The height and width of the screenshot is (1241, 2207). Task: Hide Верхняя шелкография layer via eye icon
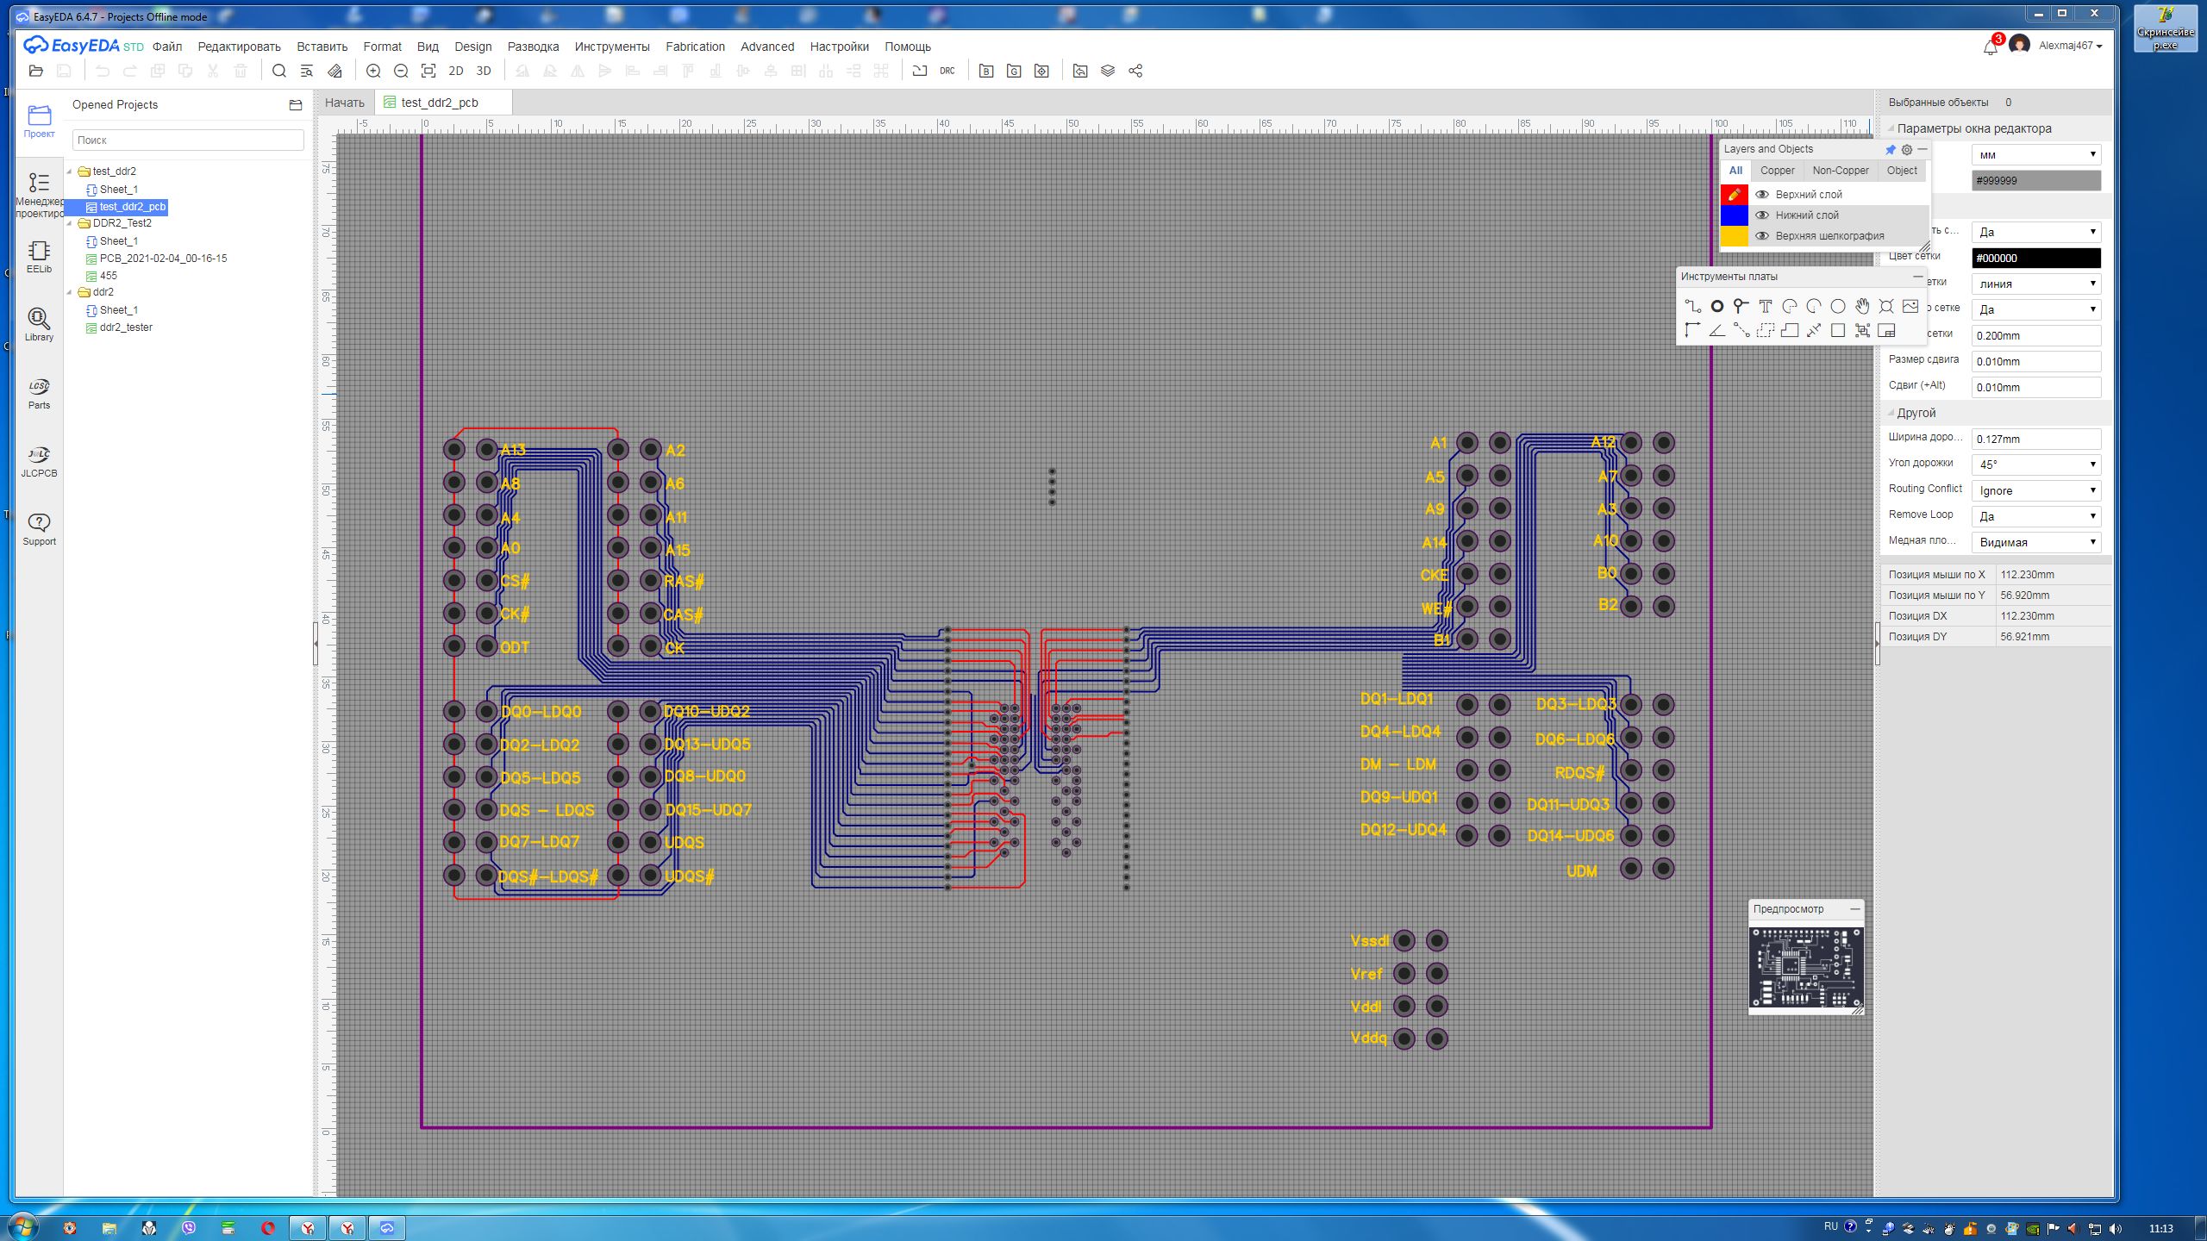point(1762,235)
